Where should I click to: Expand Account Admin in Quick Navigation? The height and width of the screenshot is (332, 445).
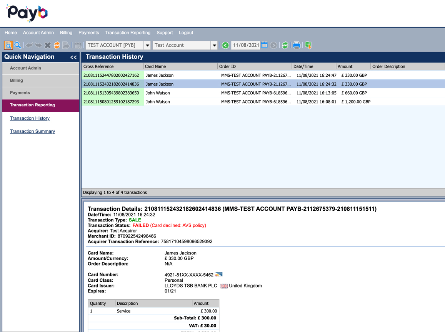(x=41, y=68)
